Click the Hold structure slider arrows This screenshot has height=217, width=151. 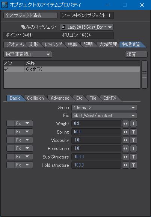click(x=125, y=165)
